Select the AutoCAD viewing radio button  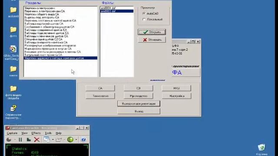tap(144, 13)
